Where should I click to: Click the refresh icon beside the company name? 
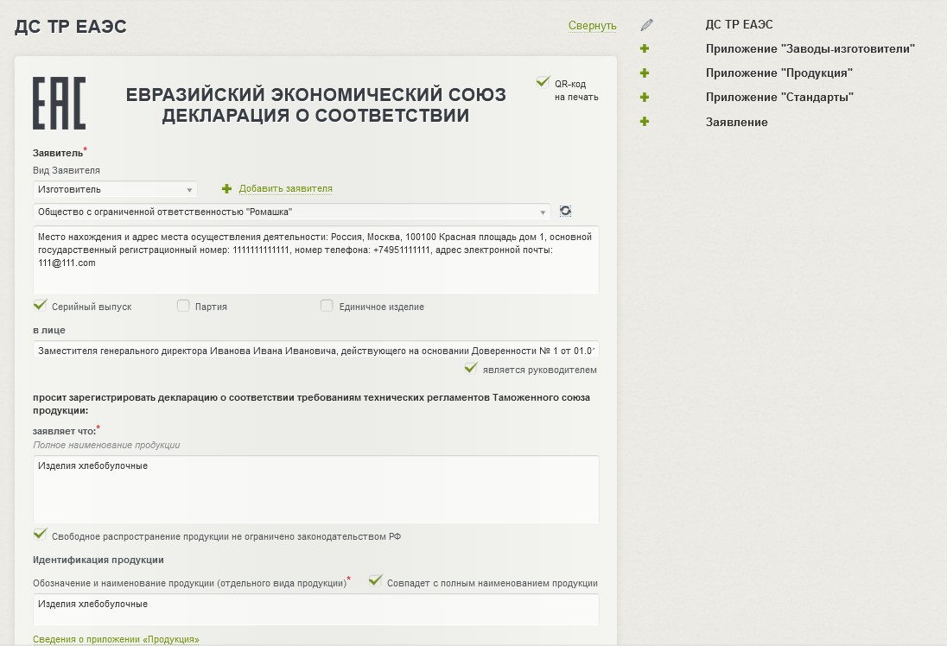[x=565, y=212]
